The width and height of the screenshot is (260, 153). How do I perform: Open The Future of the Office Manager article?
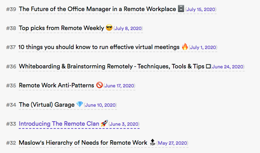coord(97,9)
